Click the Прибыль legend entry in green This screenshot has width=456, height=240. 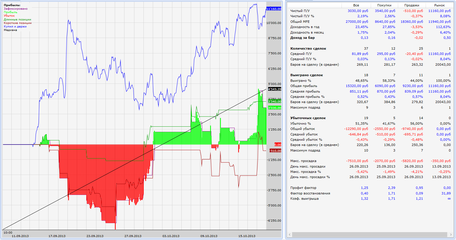coord(11,12)
